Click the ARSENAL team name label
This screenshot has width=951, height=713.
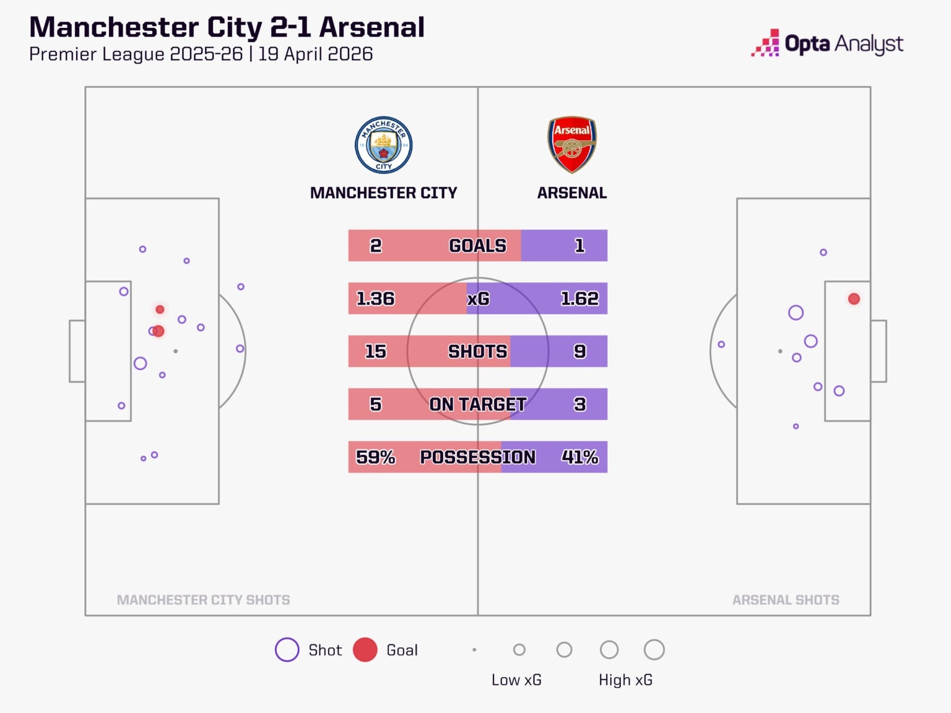pyautogui.click(x=572, y=193)
